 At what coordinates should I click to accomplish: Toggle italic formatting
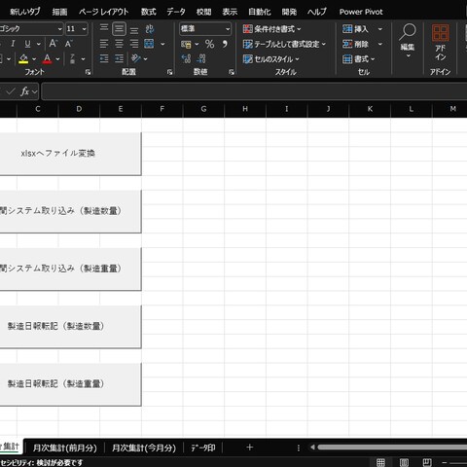point(13,44)
